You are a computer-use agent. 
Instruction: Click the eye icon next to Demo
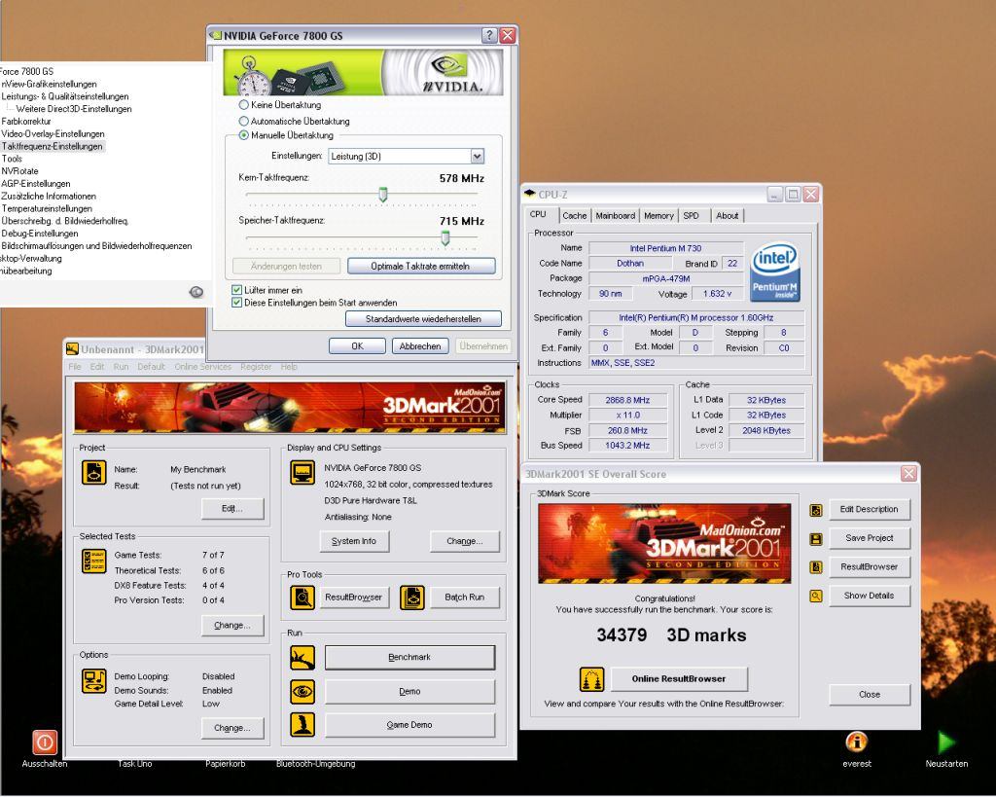point(302,691)
